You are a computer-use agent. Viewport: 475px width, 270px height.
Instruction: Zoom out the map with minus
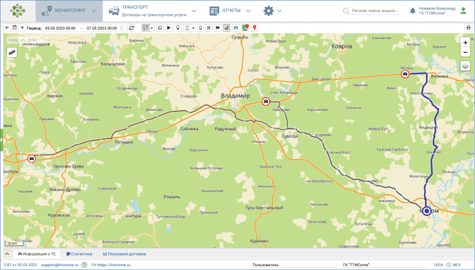coord(465,52)
